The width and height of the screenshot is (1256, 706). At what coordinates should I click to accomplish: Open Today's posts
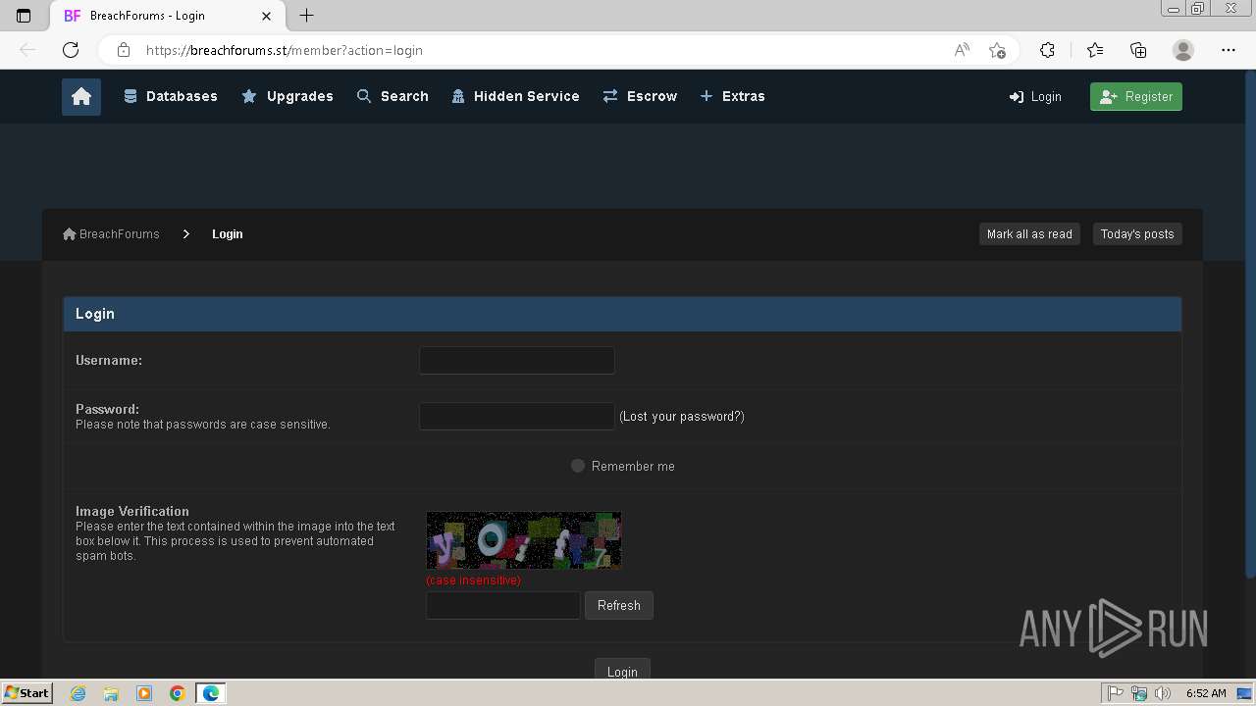[1137, 233]
